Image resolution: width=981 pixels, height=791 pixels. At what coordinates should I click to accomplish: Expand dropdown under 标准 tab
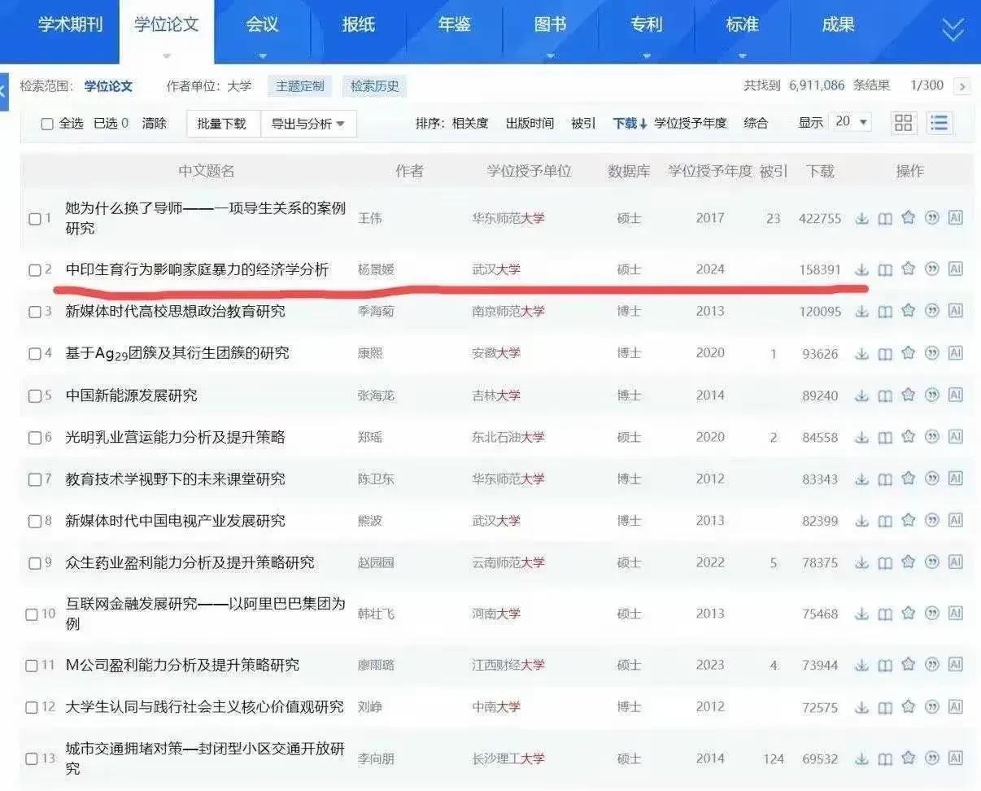coord(743,55)
